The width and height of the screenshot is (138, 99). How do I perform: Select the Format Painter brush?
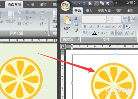click(x=76, y=30)
